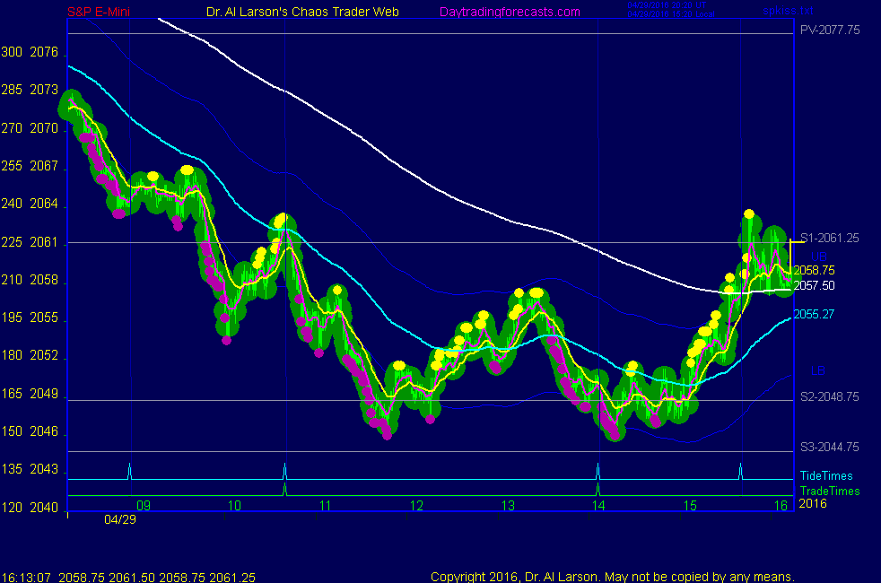This screenshot has width=881, height=583.
Task: Click the 2046 price axis label
Action: 44,431
